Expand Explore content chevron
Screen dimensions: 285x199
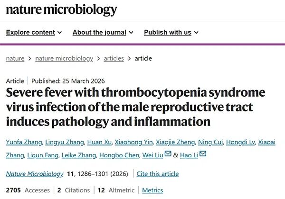point(60,33)
